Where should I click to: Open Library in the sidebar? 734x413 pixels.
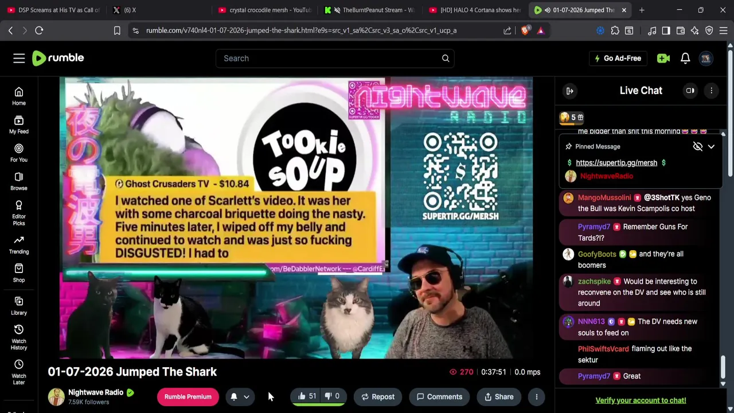click(x=19, y=306)
